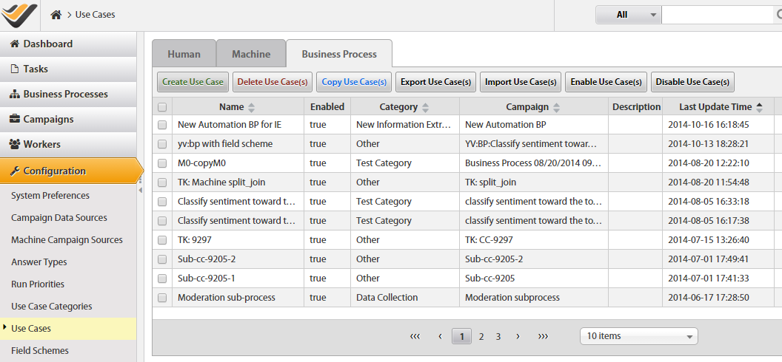Go to page 2 of results
782x362 pixels.
[481, 337]
